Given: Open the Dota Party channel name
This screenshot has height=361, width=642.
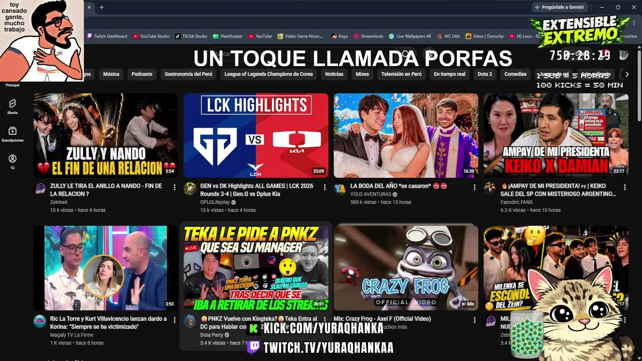Looking at the screenshot, I should click(212, 335).
